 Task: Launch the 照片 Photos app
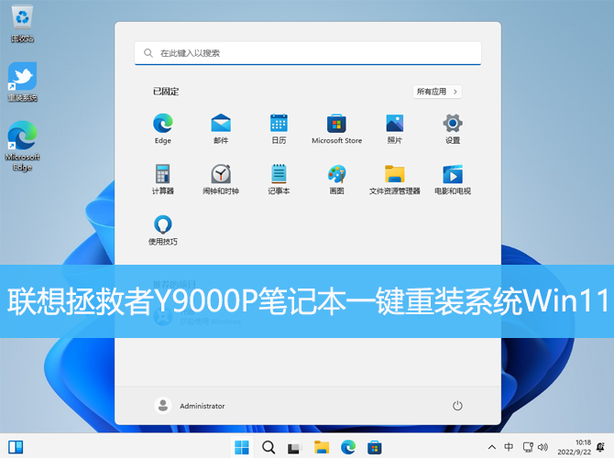coord(394,124)
